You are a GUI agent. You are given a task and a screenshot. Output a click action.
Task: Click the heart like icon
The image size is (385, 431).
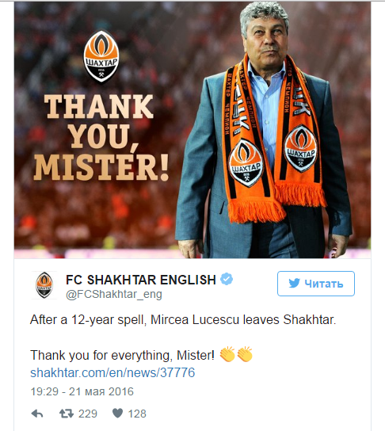pyautogui.click(x=117, y=413)
